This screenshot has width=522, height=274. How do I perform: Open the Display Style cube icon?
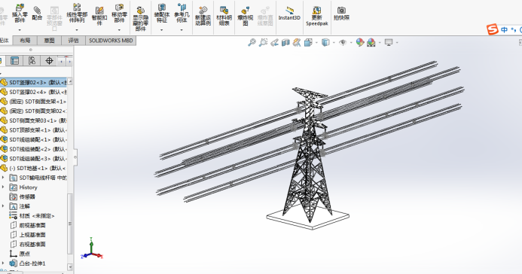click(x=325, y=43)
